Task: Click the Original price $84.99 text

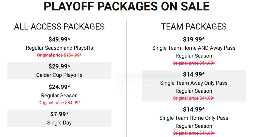Action: [x=59, y=103]
